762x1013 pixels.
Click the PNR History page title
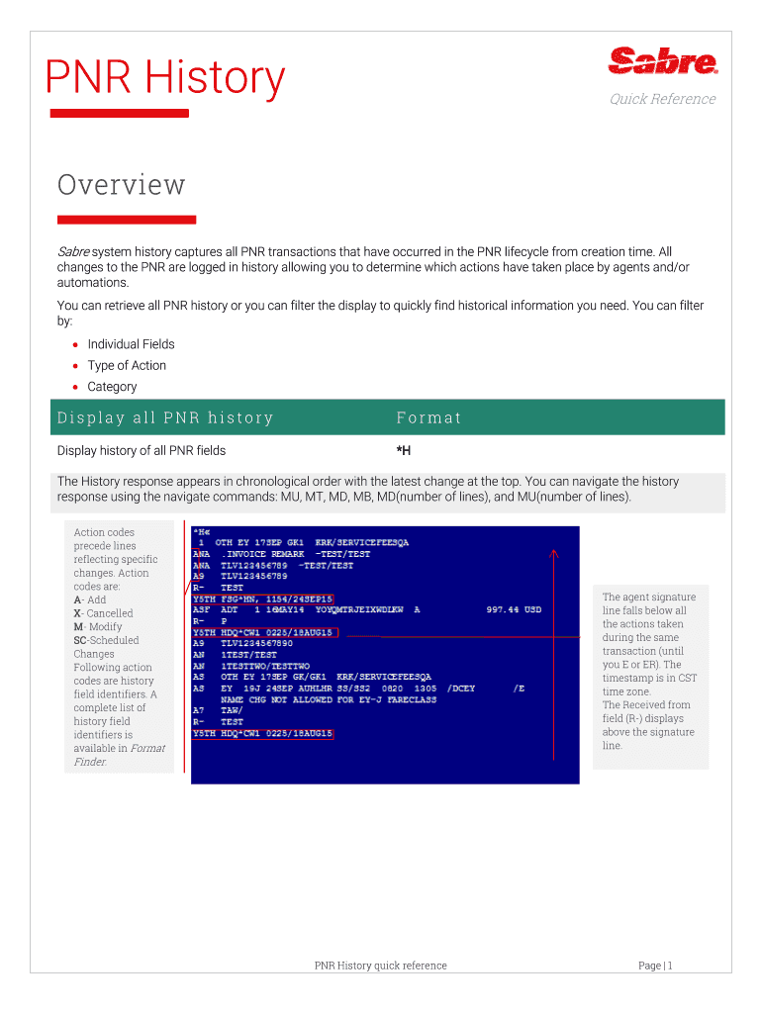coord(165,77)
